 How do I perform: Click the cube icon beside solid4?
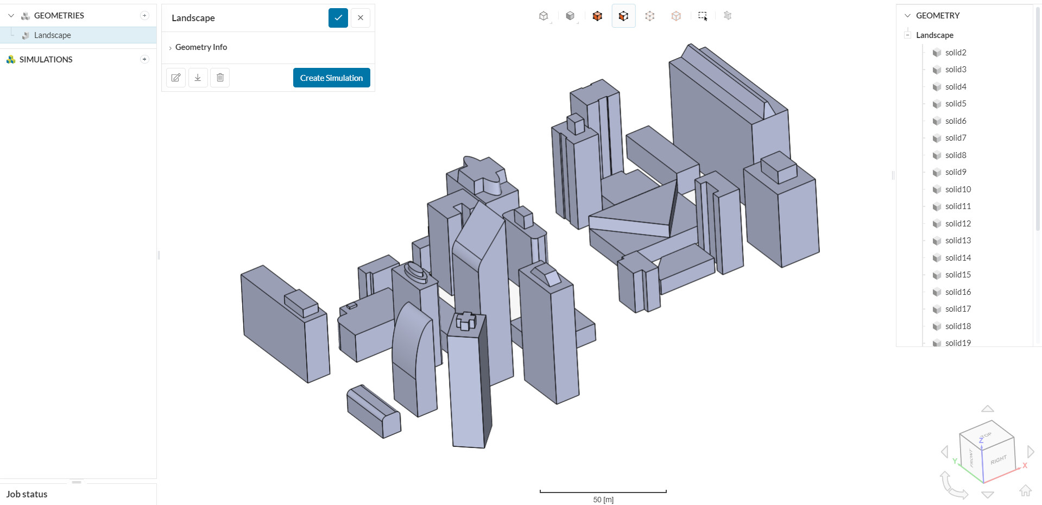click(937, 87)
